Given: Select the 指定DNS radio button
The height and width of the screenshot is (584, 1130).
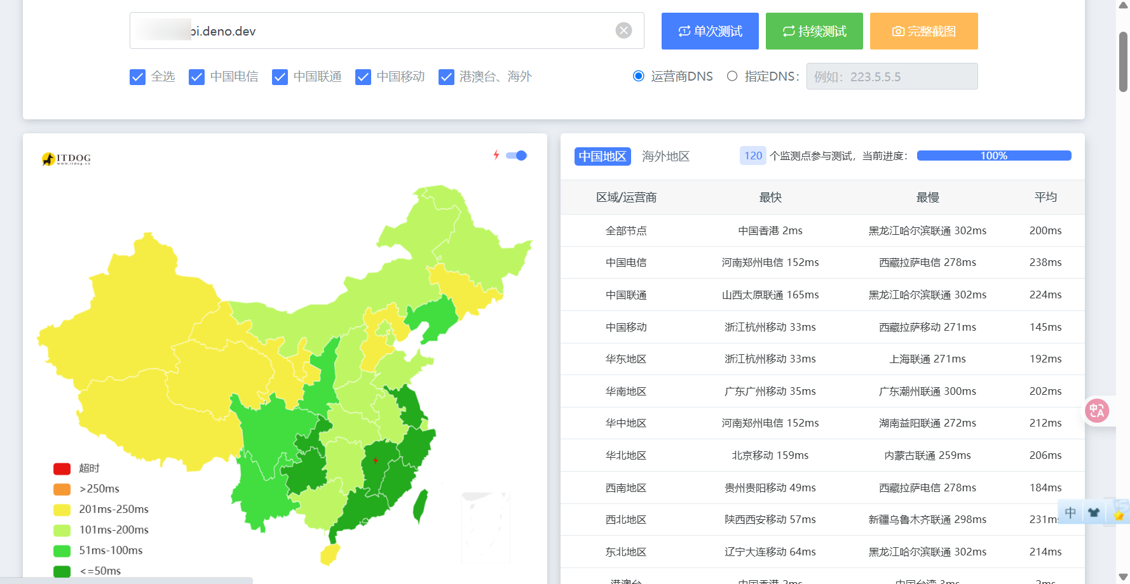Looking at the screenshot, I should [x=732, y=76].
